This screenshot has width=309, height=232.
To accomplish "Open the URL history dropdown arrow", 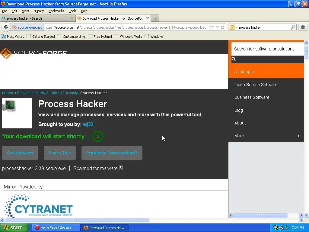I will click(217, 27).
